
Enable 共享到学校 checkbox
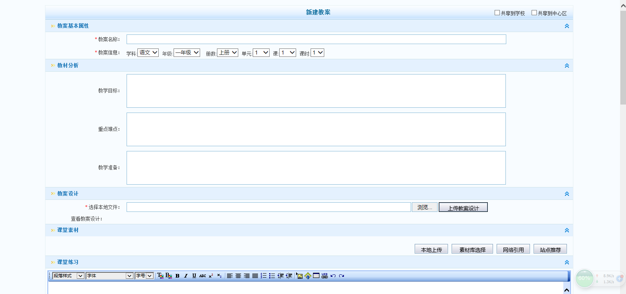[497, 13]
